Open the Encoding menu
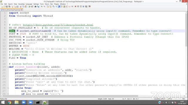 coord(21,4)
